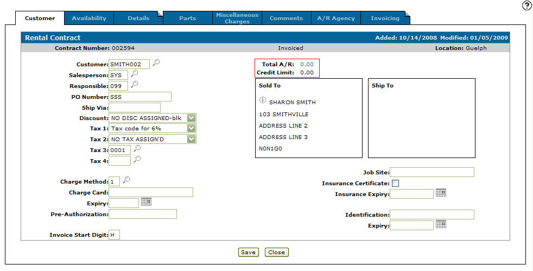The image size is (533, 271).
Task: Open the Charge Card Expiry calendar
Action: 146,201
